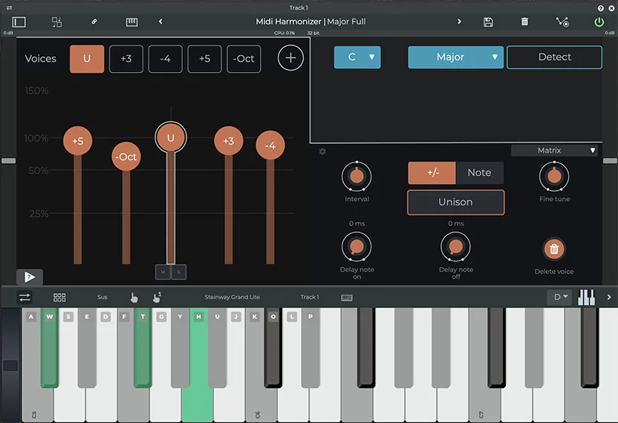The image size is (618, 423).
Task: Add a new voice with the plus button
Action: click(290, 58)
